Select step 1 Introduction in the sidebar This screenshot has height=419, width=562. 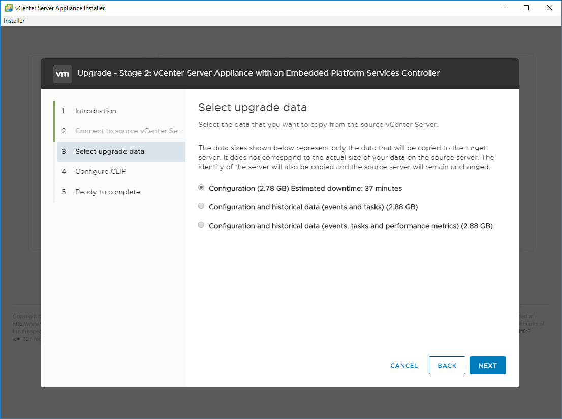click(x=96, y=111)
